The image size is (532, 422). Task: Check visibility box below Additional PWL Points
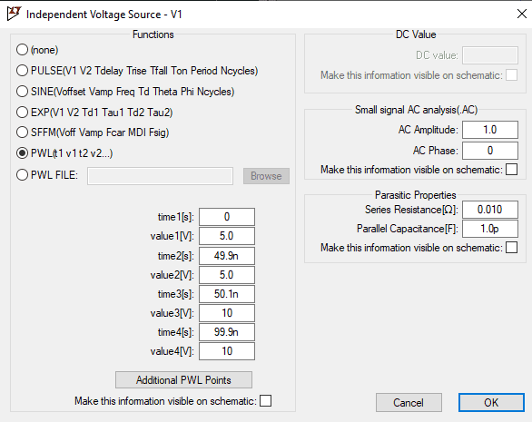click(x=265, y=400)
